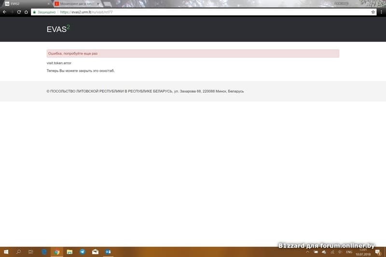Open the volume control in tray
Screen dimensions: 386x257
(x=340, y=252)
